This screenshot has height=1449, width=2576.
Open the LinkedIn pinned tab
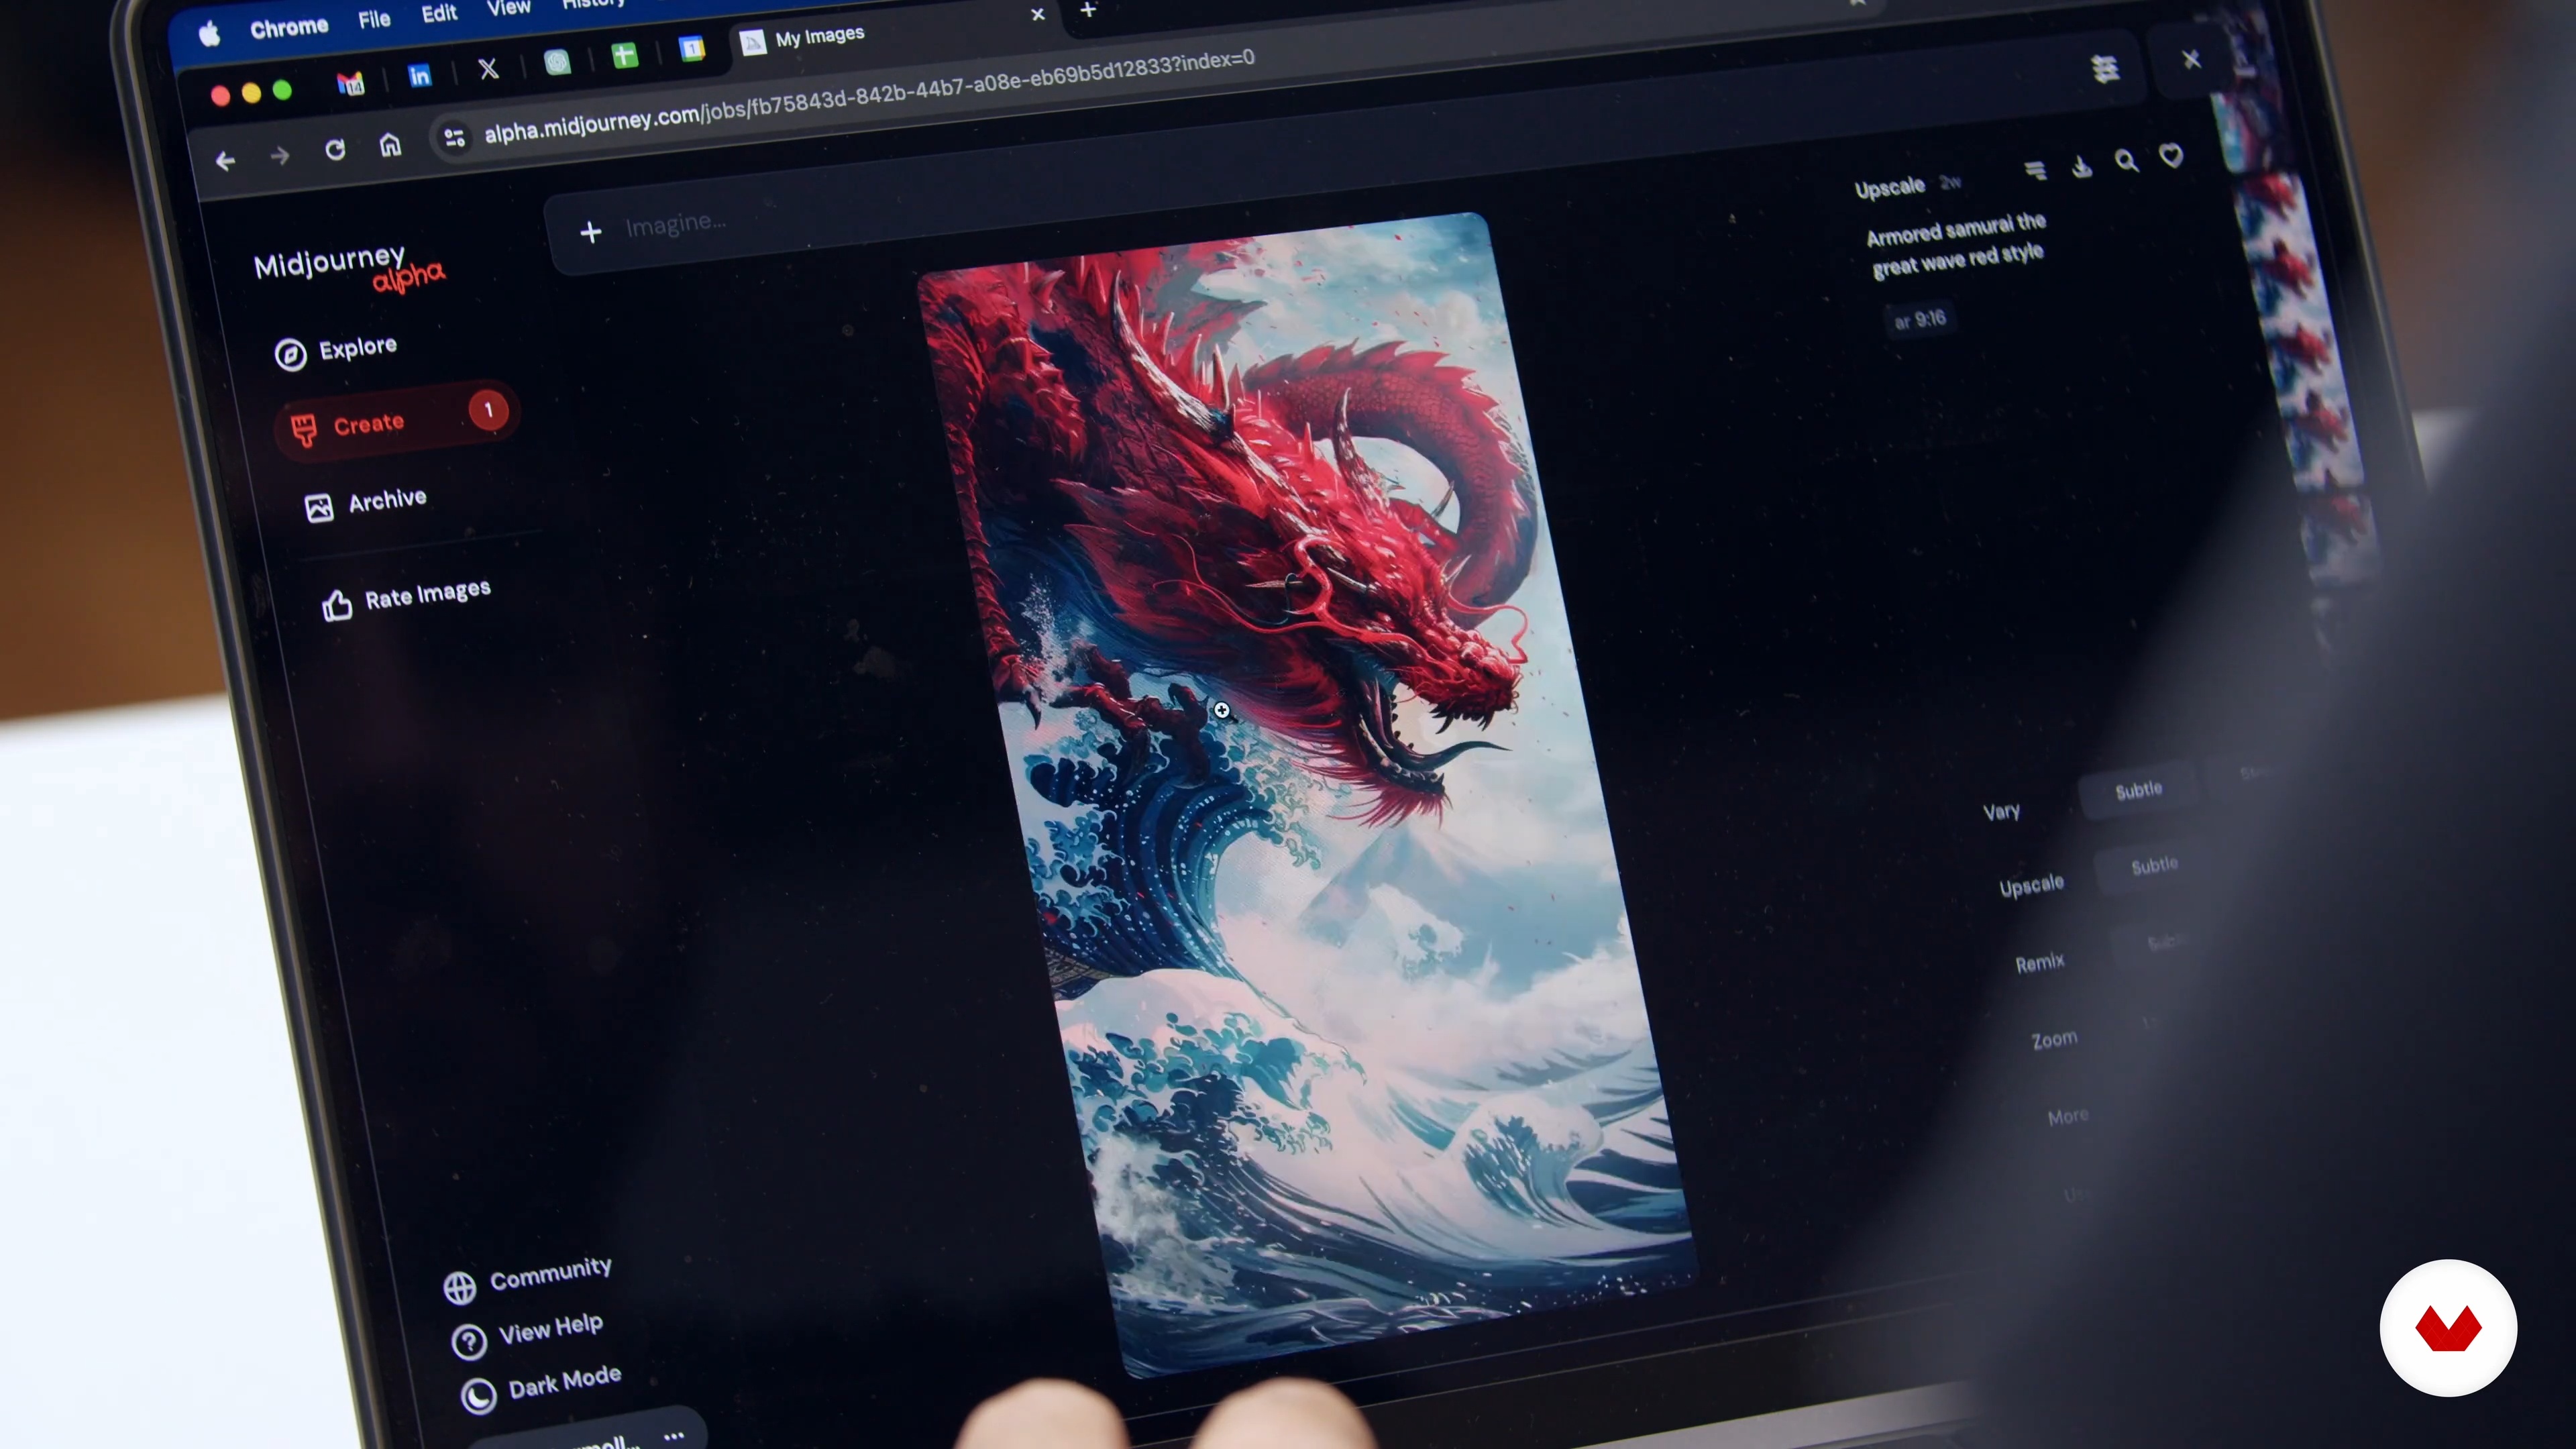tap(420, 76)
